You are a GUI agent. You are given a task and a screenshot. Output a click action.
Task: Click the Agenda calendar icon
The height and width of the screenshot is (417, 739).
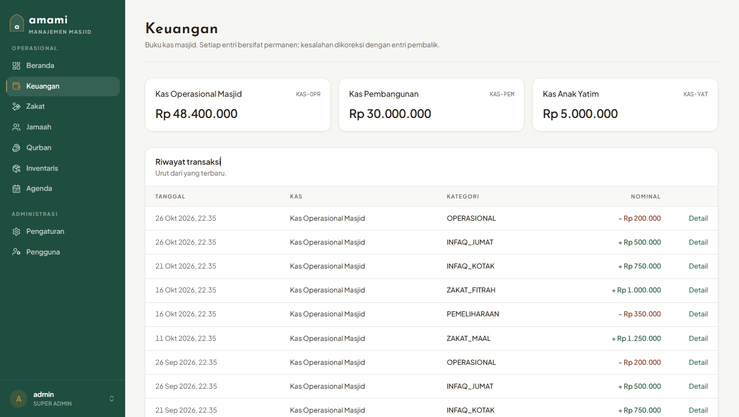coord(16,189)
